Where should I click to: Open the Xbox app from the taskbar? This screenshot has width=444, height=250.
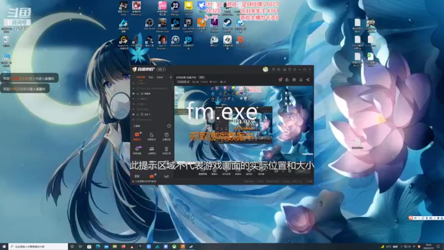174,247
